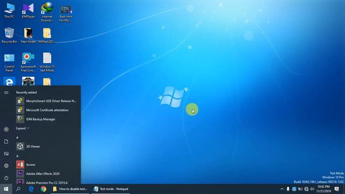This screenshot has height=194, width=345.
Task: Open Settings gear in Start sidebar
Action: (x=6, y=165)
